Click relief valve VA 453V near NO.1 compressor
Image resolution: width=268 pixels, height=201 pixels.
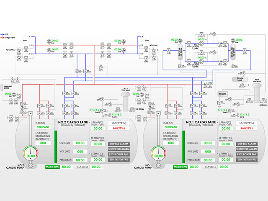point(214,34)
